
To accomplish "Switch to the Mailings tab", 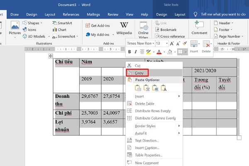I will pyautogui.click(x=93, y=15).
